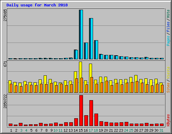Click day label 12 on the x-axis
The width and height of the screenshot is (172, 134).
pos(66,130)
